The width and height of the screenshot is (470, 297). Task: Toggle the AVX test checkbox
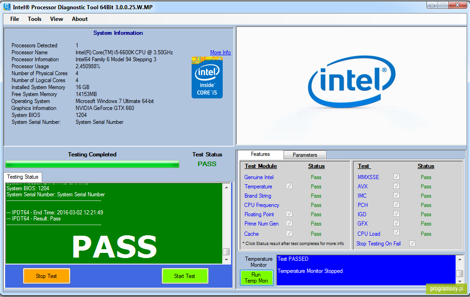pyautogui.click(x=396, y=186)
